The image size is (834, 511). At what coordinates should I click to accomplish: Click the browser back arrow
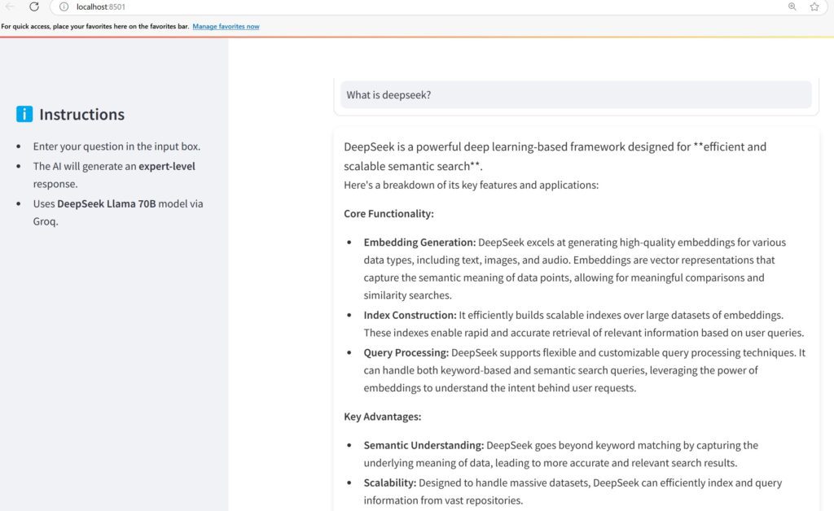click(x=11, y=7)
